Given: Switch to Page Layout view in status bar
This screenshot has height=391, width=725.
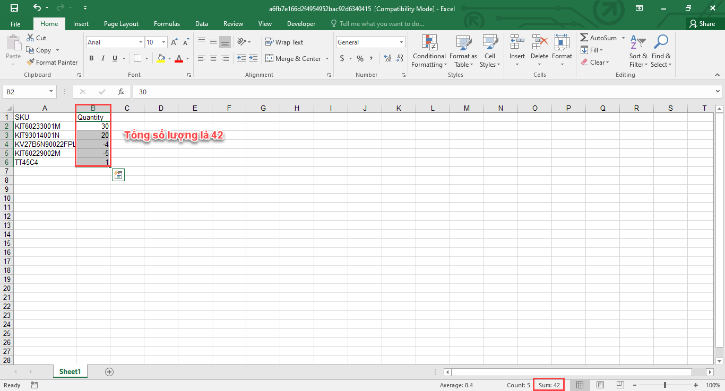Looking at the screenshot, I should pos(600,385).
